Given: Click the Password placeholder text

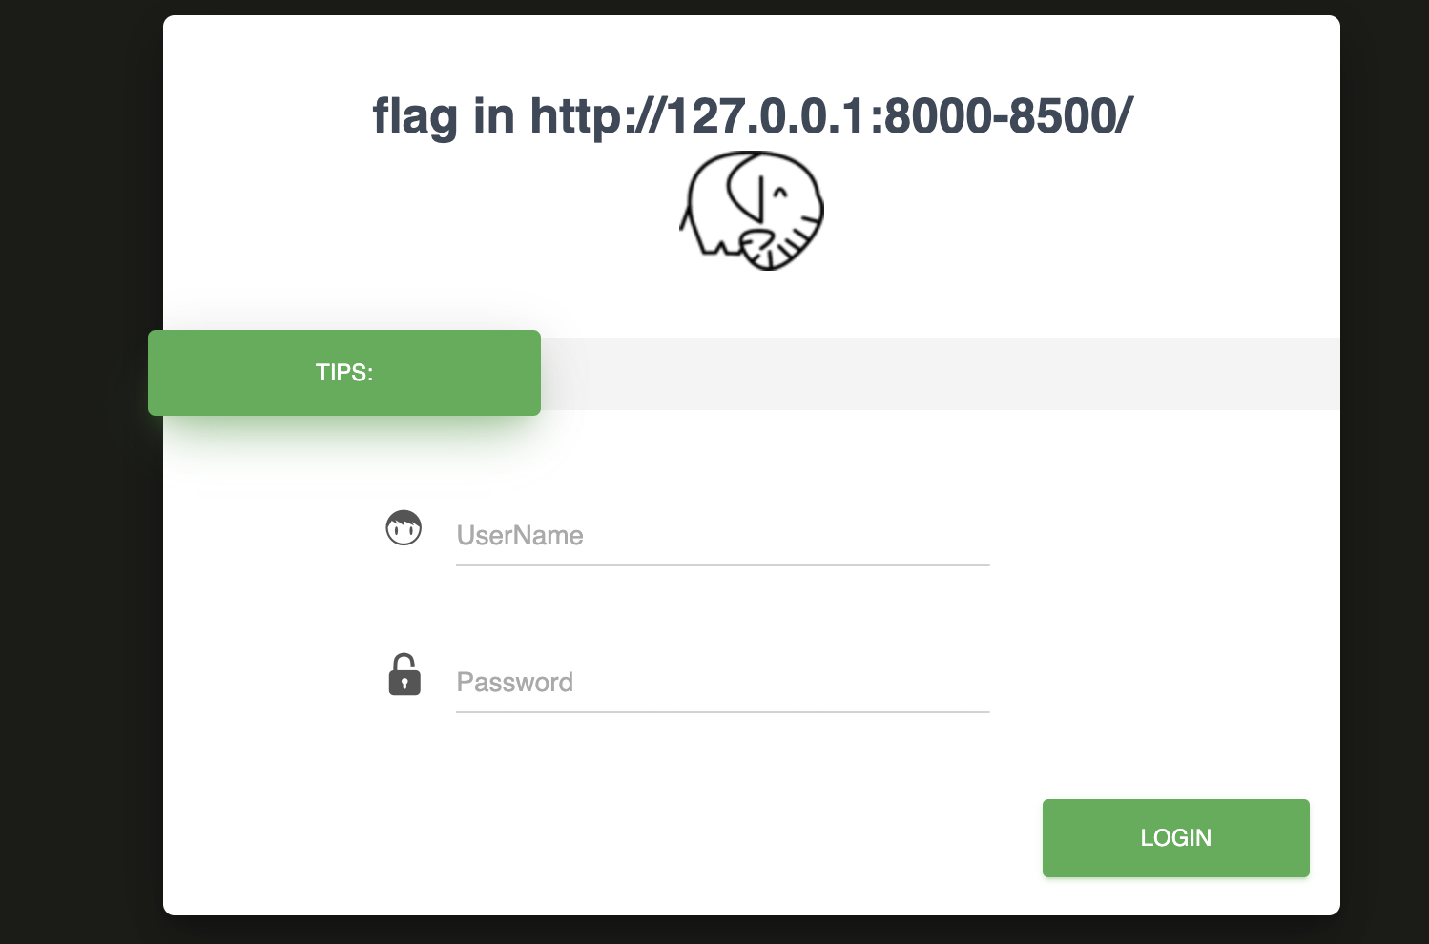Looking at the screenshot, I should tap(515, 683).
